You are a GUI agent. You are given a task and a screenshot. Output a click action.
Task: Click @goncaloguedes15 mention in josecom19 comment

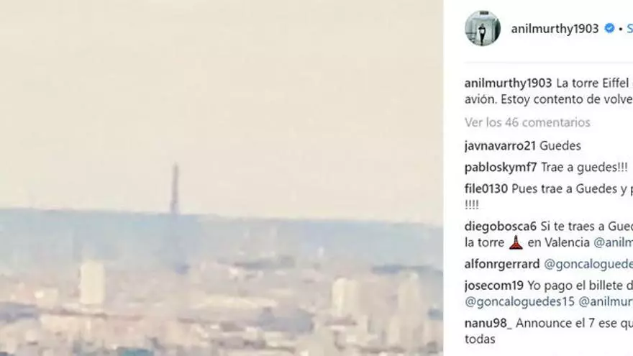(x=519, y=301)
